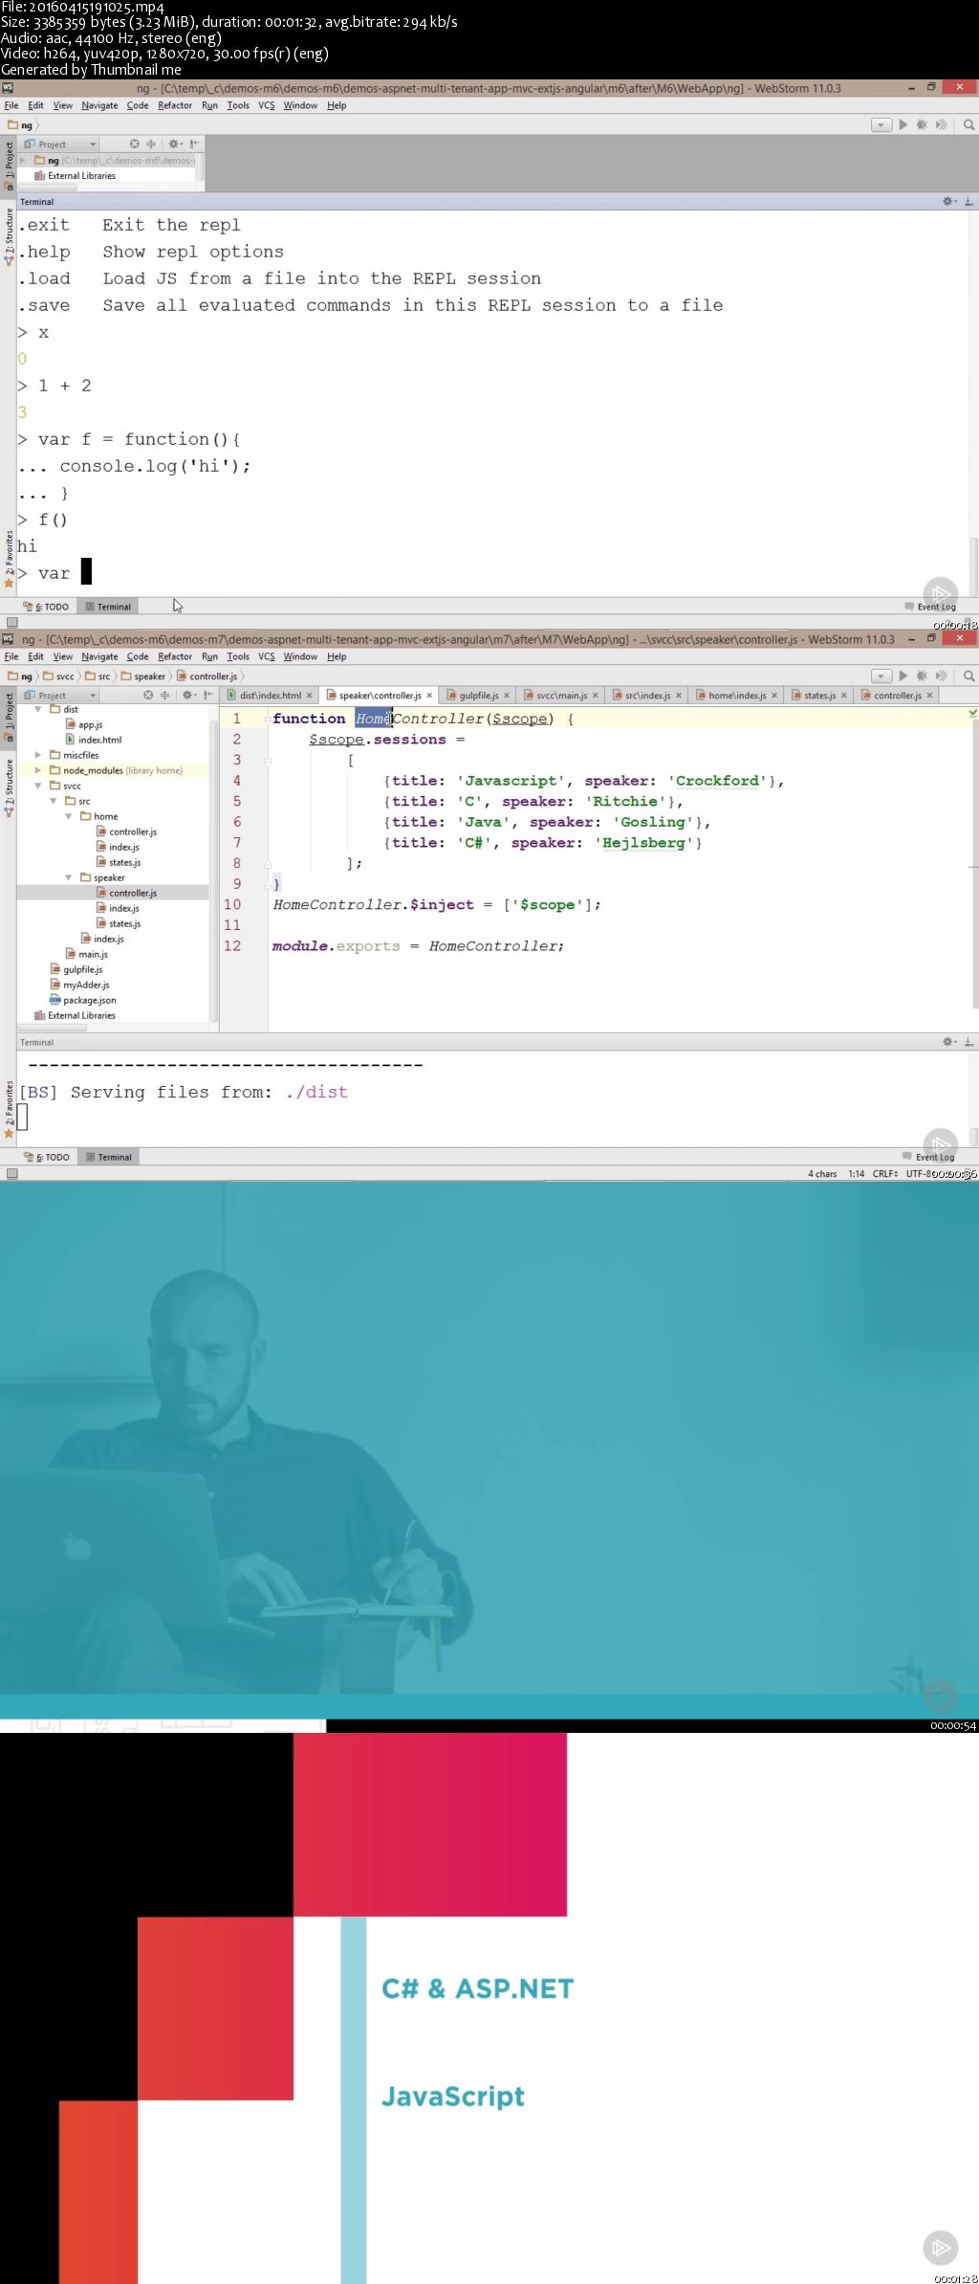Expand the node_modules folder in M7 tree

(x=38, y=770)
